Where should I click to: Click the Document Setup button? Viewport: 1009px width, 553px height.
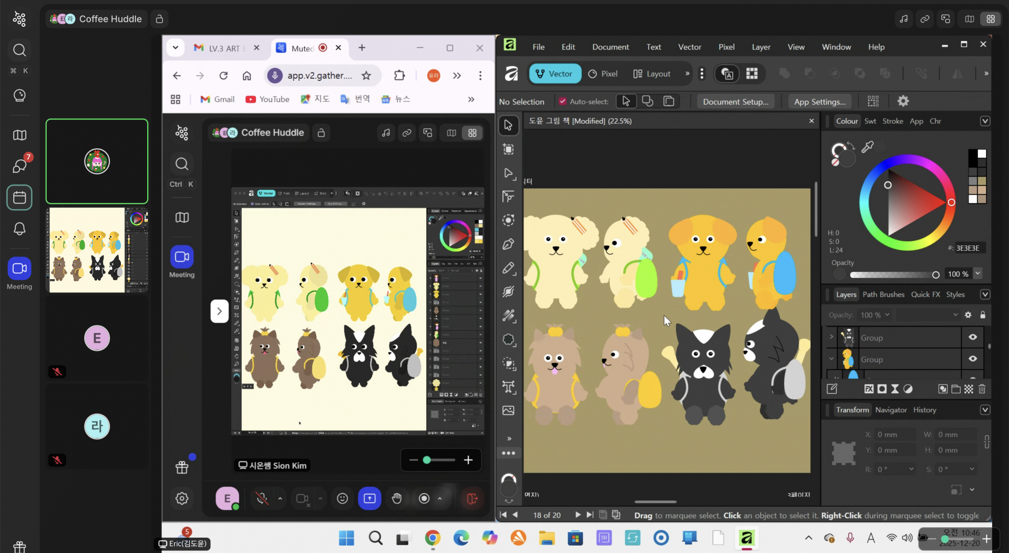[x=735, y=101]
